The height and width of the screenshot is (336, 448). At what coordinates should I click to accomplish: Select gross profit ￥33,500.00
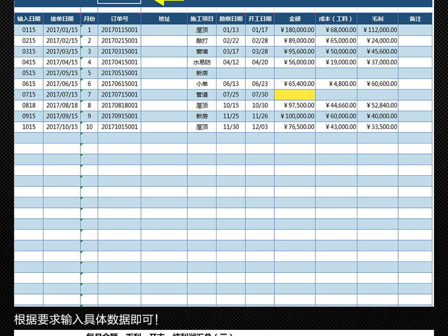point(378,127)
